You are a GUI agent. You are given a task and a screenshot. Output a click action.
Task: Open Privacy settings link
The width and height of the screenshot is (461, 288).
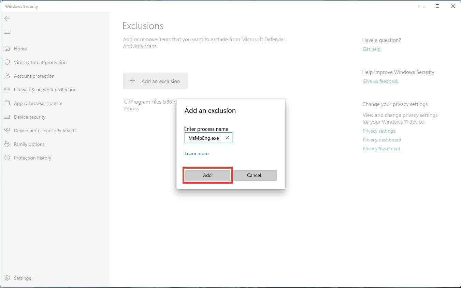[x=379, y=131]
